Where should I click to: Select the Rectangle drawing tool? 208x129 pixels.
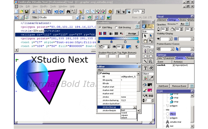click(151, 56)
